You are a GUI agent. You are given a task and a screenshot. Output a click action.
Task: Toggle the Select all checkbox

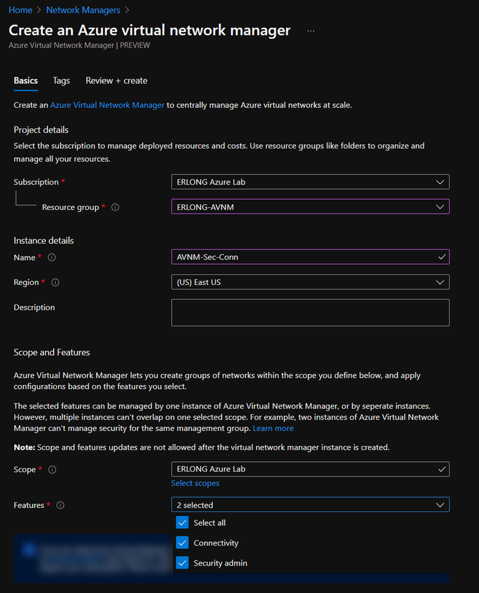[x=182, y=522]
